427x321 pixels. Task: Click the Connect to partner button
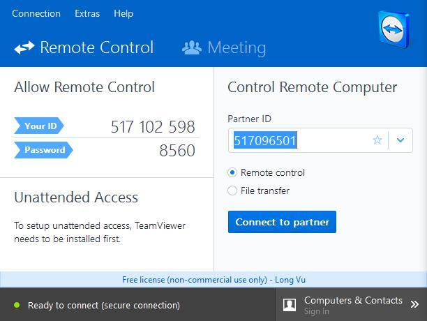[282, 222]
